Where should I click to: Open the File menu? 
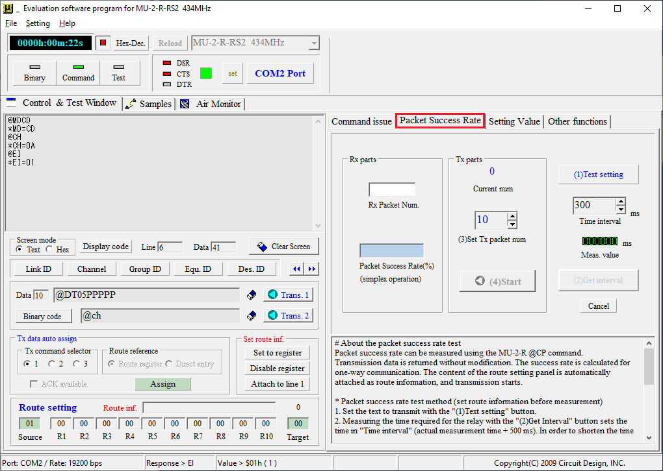click(11, 23)
